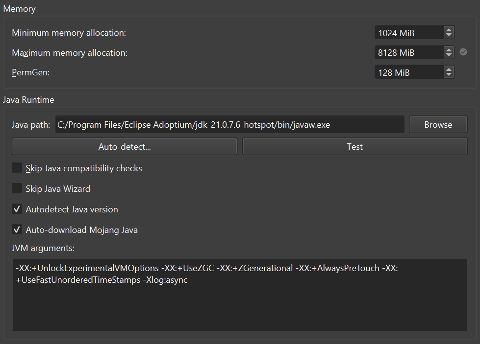Click the Memory section heading

click(x=19, y=9)
